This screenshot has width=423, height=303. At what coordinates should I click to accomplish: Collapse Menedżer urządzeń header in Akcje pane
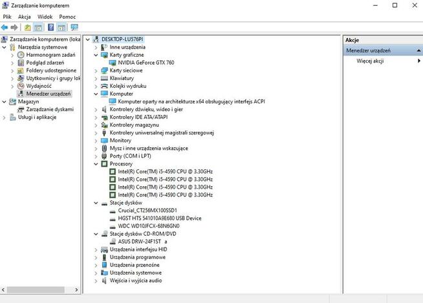[x=418, y=50]
